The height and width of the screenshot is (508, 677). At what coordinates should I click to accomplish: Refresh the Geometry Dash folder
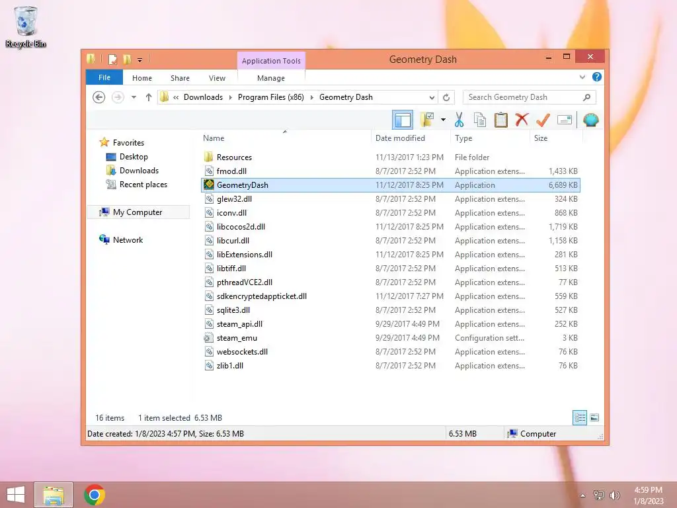[x=446, y=97]
